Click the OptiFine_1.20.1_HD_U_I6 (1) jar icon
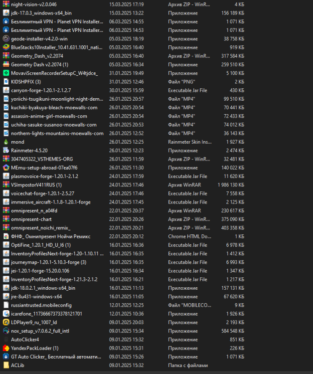Viewport: 313px width, 374px height. click(6, 245)
